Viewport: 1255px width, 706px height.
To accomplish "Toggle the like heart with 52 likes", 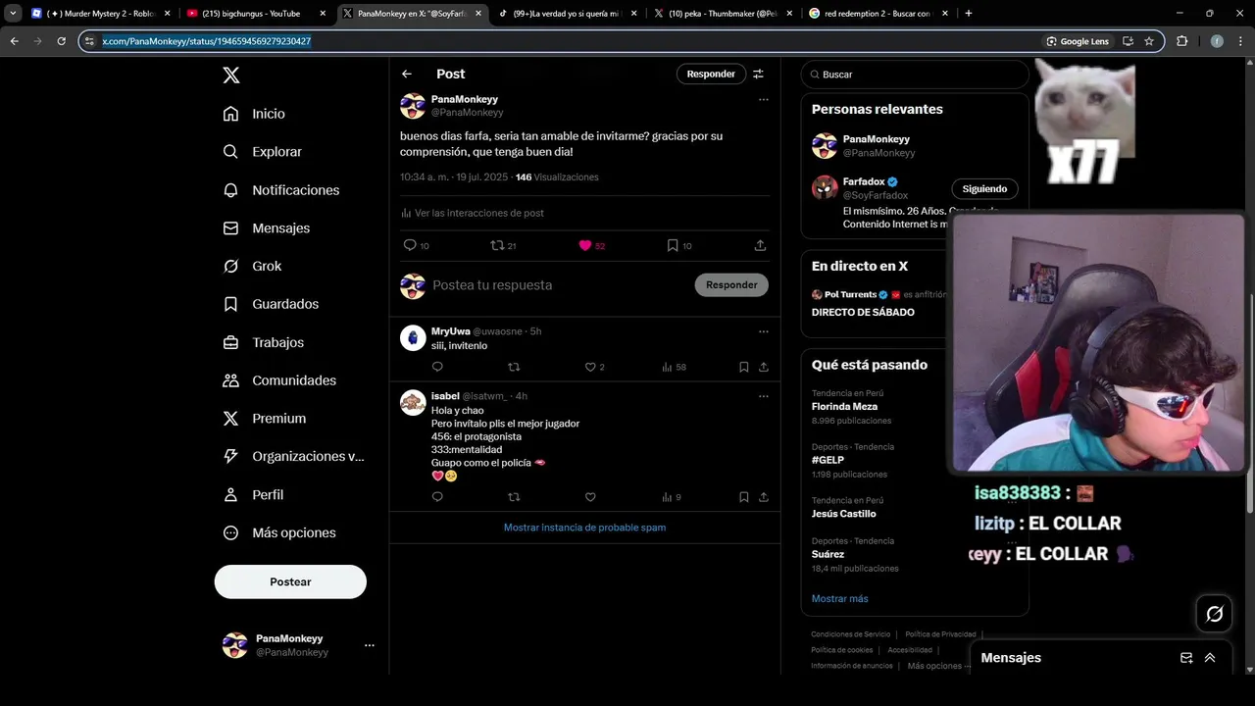I will (x=585, y=245).
